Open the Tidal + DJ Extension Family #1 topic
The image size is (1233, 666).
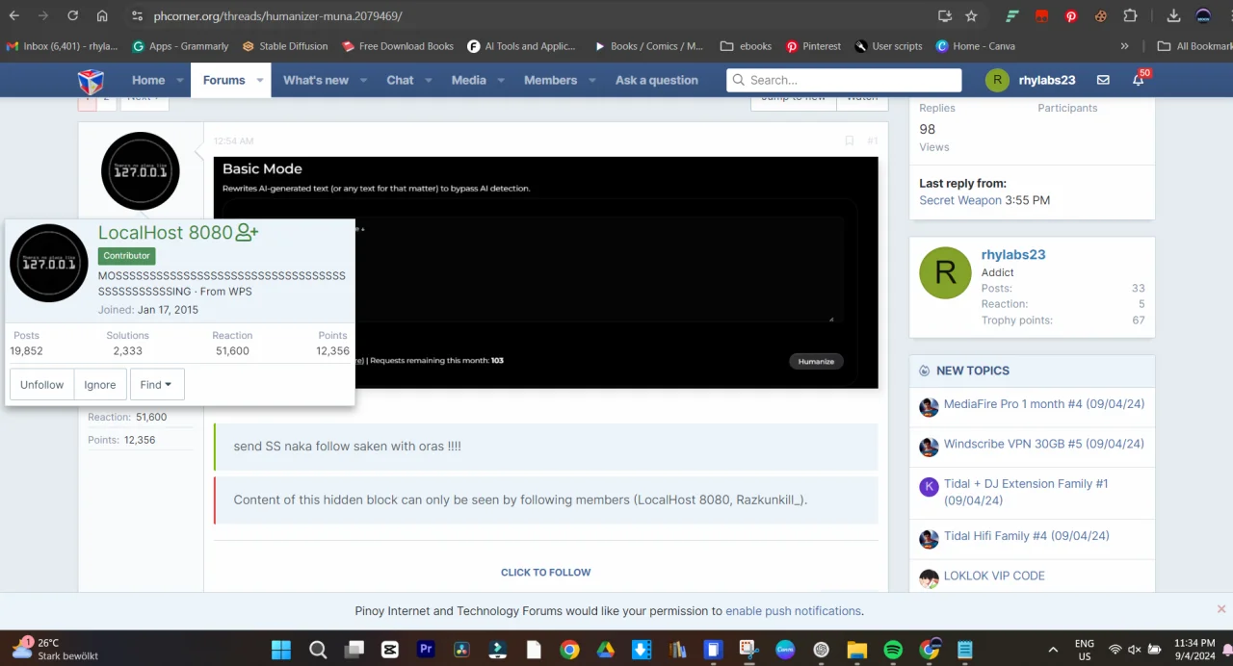(1026, 492)
